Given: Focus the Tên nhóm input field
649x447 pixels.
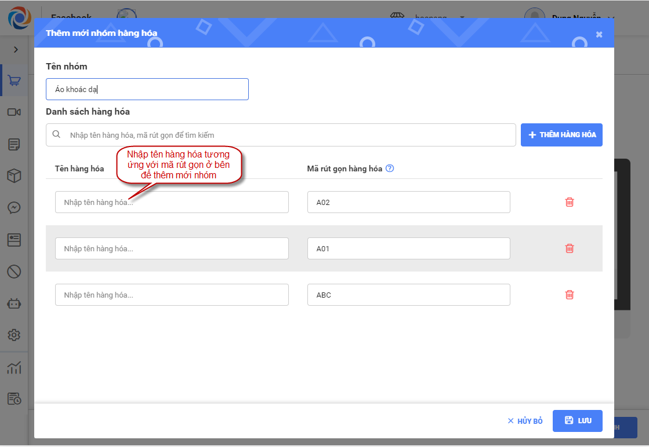Looking at the screenshot, I should 147,89.
